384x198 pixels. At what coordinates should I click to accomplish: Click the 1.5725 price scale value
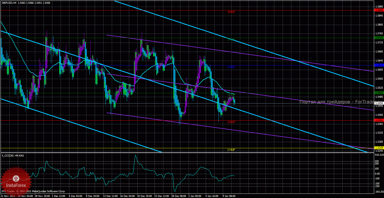(379, 43)
